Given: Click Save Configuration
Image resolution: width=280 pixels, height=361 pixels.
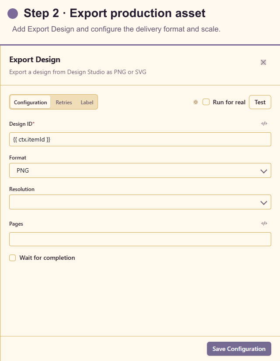Looking at the screenshot, I should (239, 349).
